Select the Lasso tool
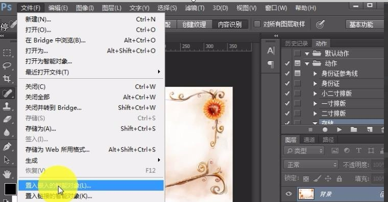The height and width of the screenshot is (202, 388). pyautogui.click(x=7, y=65)
